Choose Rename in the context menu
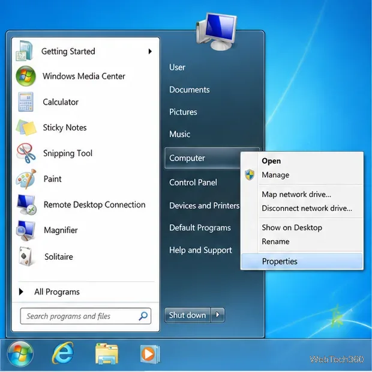The image size is (372, 372). click(275, 242)
